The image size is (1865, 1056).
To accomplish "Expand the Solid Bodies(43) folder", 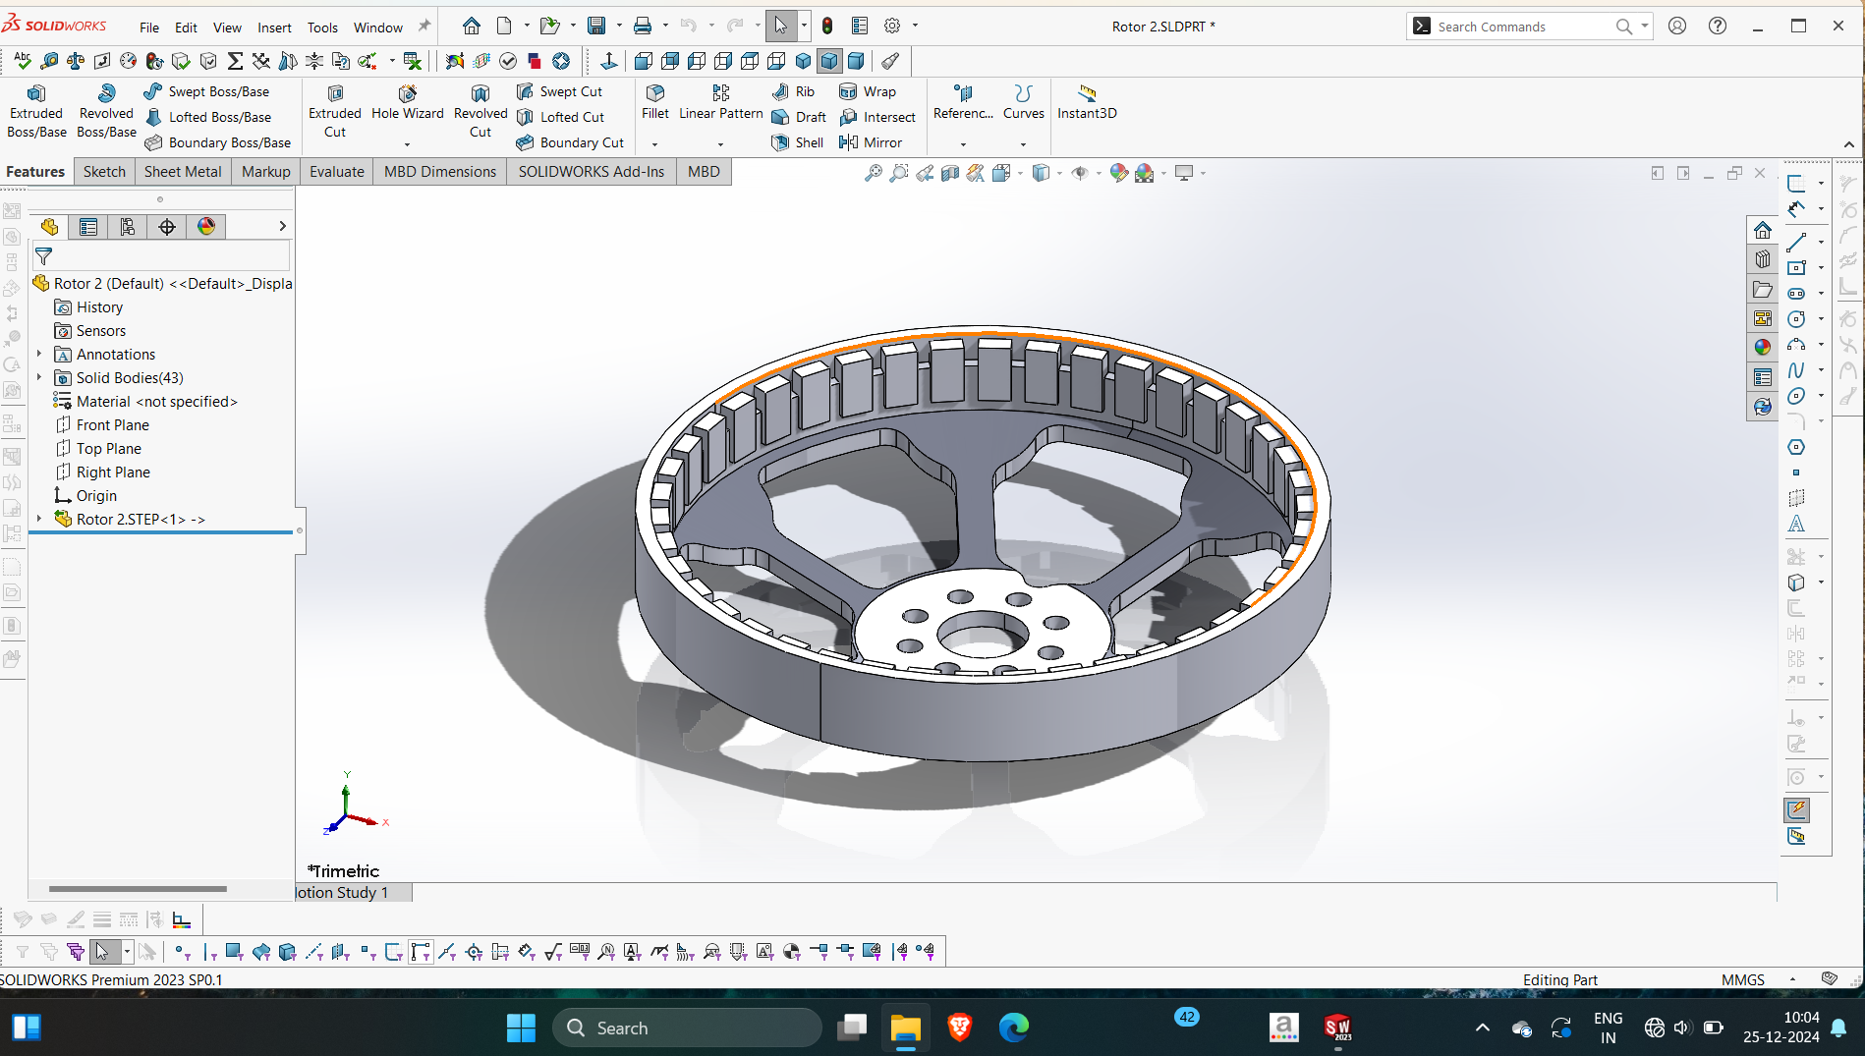I will pyautogui.click(x=39, y=378).
